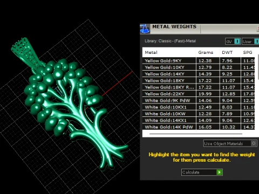Screen dimensions: 259x194
Task: Click the 16.05 grams value
Action: [x=205, y=127]
